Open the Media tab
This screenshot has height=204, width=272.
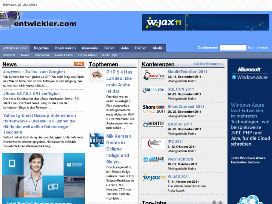158,48
